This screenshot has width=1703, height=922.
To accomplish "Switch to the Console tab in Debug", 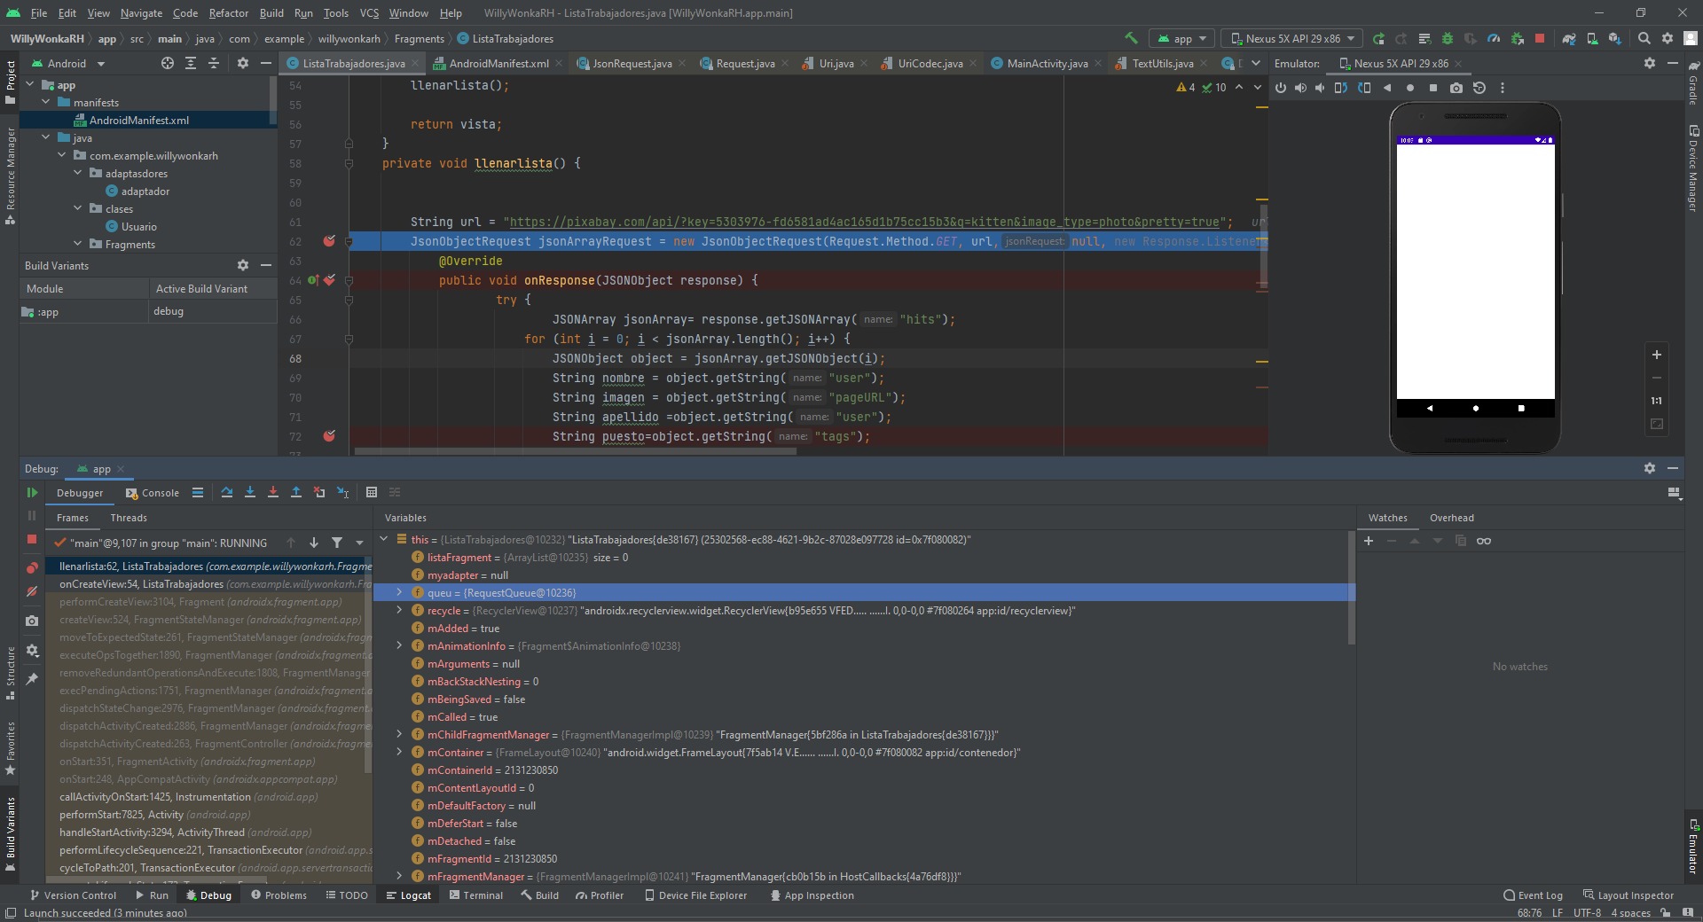I will 153,493.
